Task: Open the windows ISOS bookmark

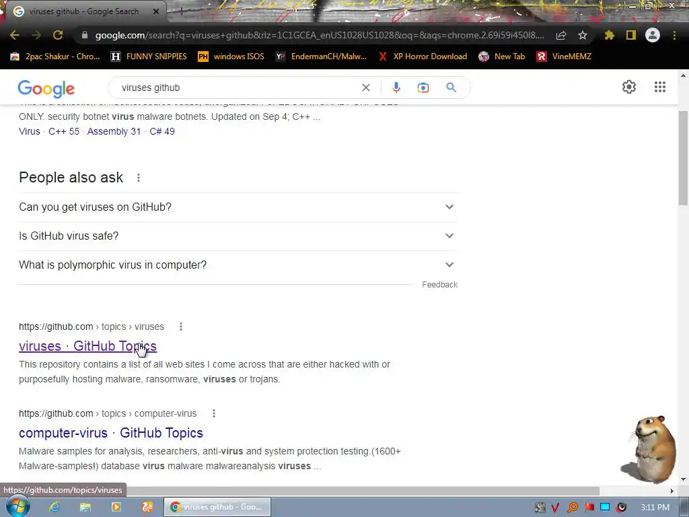Action: click(231, 57)
